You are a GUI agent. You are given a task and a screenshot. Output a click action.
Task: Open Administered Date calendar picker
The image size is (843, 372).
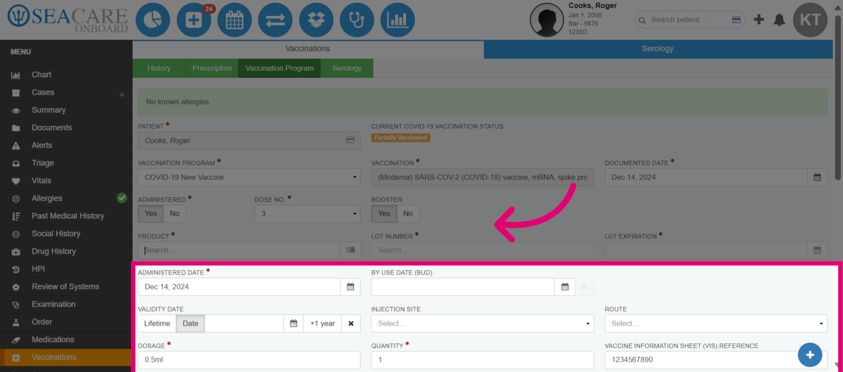(x=350, y=287)
